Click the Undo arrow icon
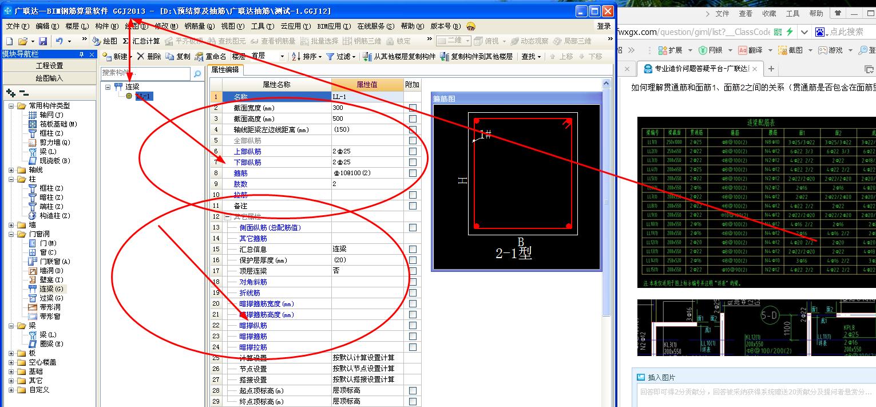The width and height of the screenshot is (876, 407). [x=60, y=41]
